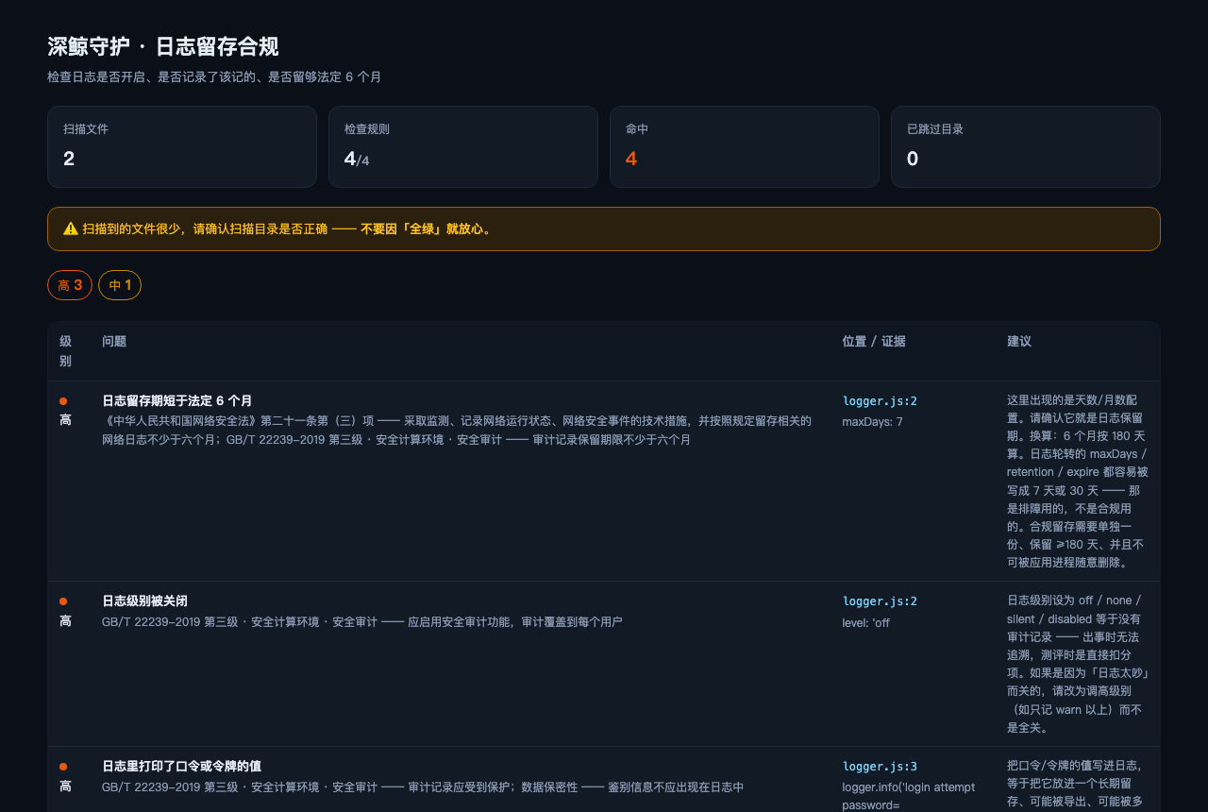
Task: Click the 位置 / 证据 column header
Action: tap(874, 342)
